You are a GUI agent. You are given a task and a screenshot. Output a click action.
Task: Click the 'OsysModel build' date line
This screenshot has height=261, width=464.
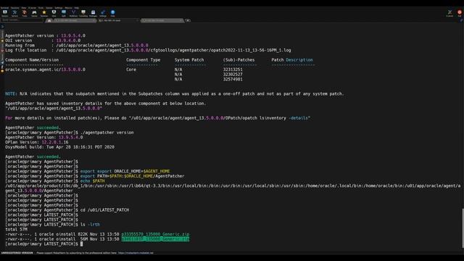[59, 147]
